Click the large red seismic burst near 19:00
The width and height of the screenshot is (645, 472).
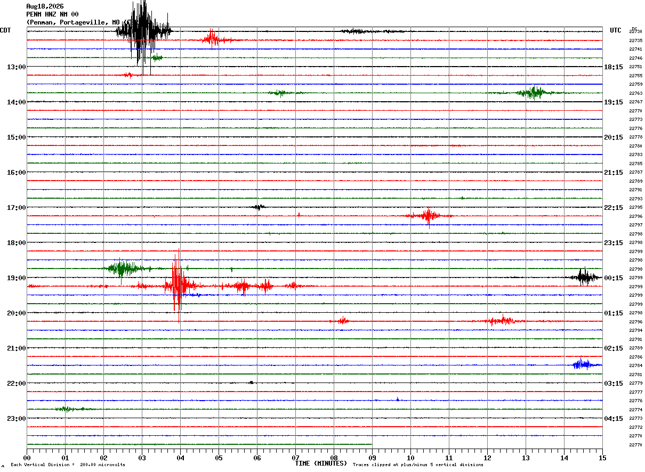[179, 285]
